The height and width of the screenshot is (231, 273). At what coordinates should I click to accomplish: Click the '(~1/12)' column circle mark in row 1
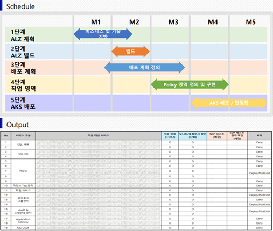coord(170,142)
